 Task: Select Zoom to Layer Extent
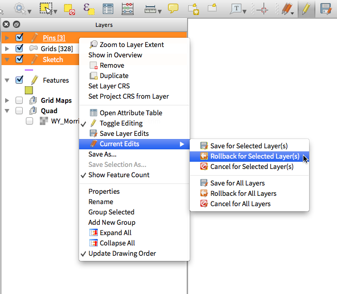(131, 45)
